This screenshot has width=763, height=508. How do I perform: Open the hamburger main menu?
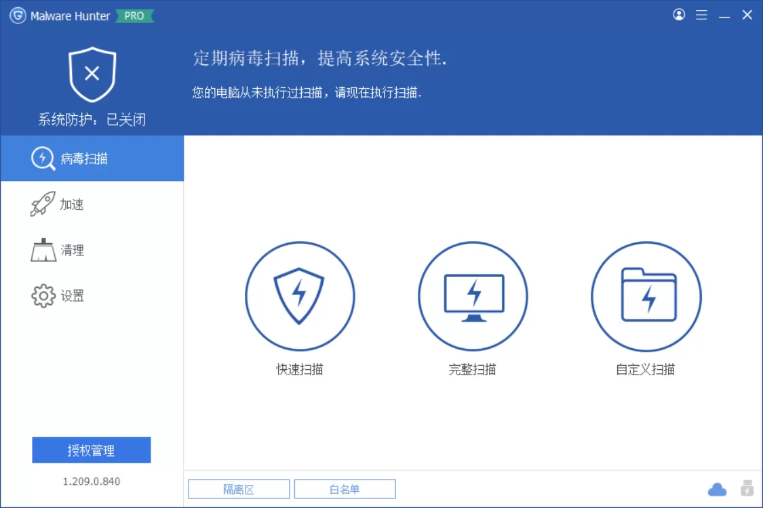pyautogui.click(x=701, y=15)
